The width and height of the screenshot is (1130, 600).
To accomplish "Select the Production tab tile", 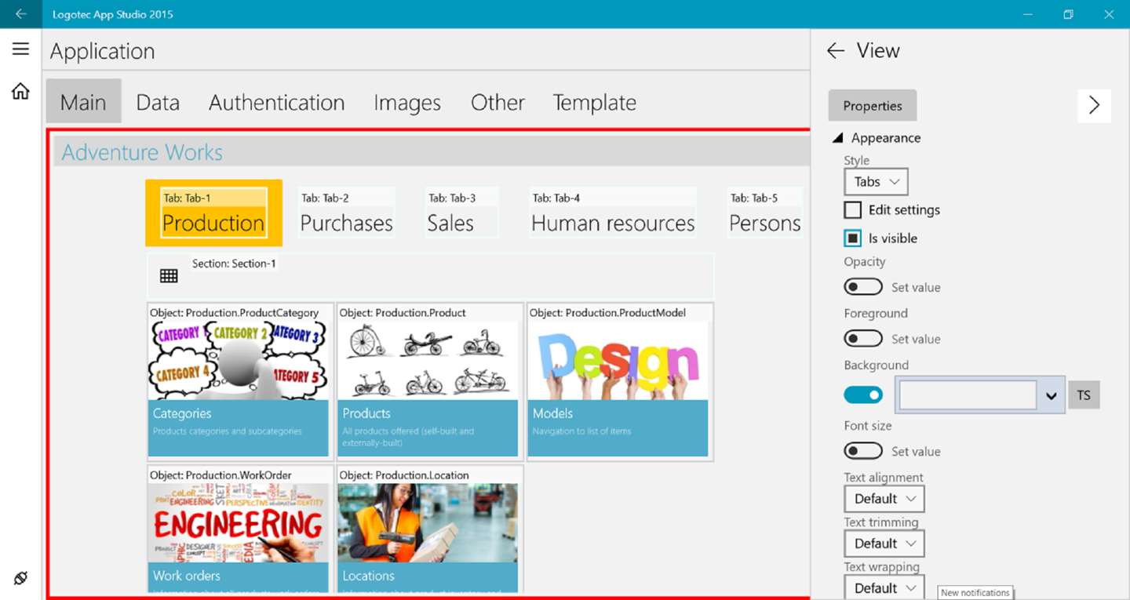I will click(213, 213).
